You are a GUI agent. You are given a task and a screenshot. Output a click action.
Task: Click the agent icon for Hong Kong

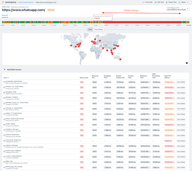[4, 141]
